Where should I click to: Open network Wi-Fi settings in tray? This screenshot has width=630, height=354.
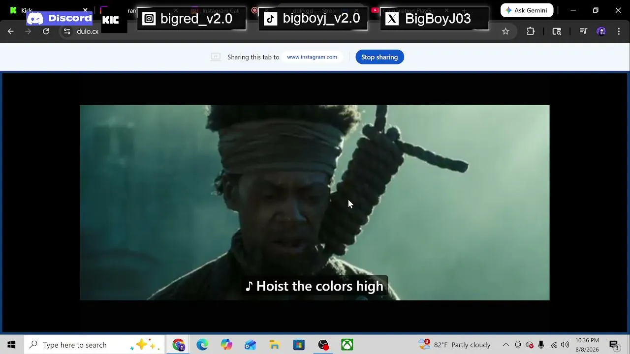coord(553,345)
